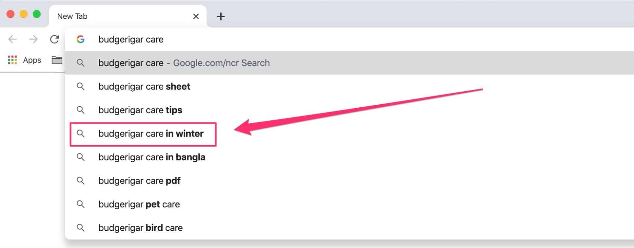
Task: Select suggestion 'budgerigar care sheet'
Action: click(x=144, y=86)
